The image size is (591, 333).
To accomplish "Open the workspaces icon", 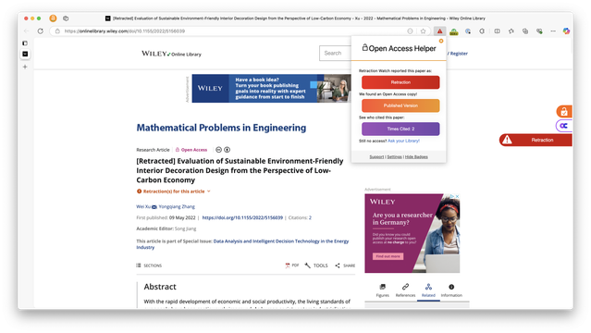I will click(66, 18).
